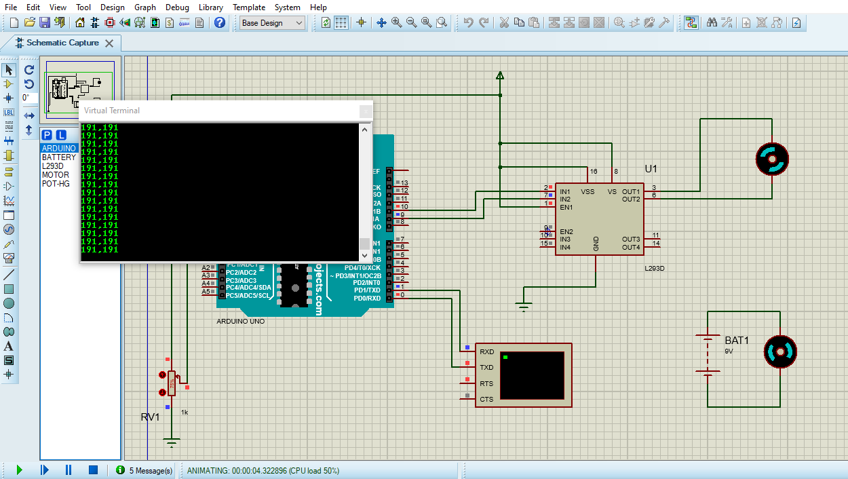This screenshot has width=848, height=479.
Task: Select the Wire Label mode tool
Action: 9,111
